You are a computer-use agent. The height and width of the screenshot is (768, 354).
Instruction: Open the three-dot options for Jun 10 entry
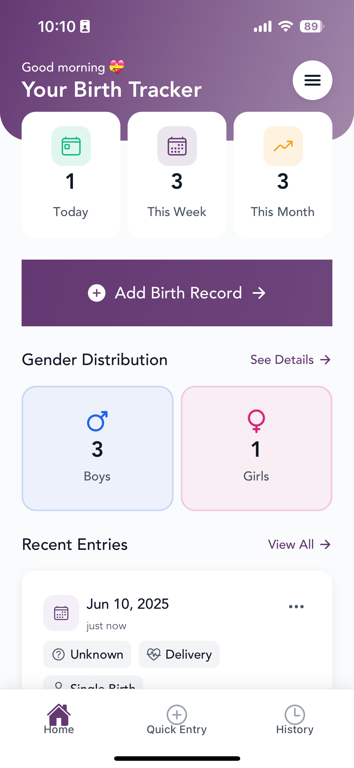296,607
